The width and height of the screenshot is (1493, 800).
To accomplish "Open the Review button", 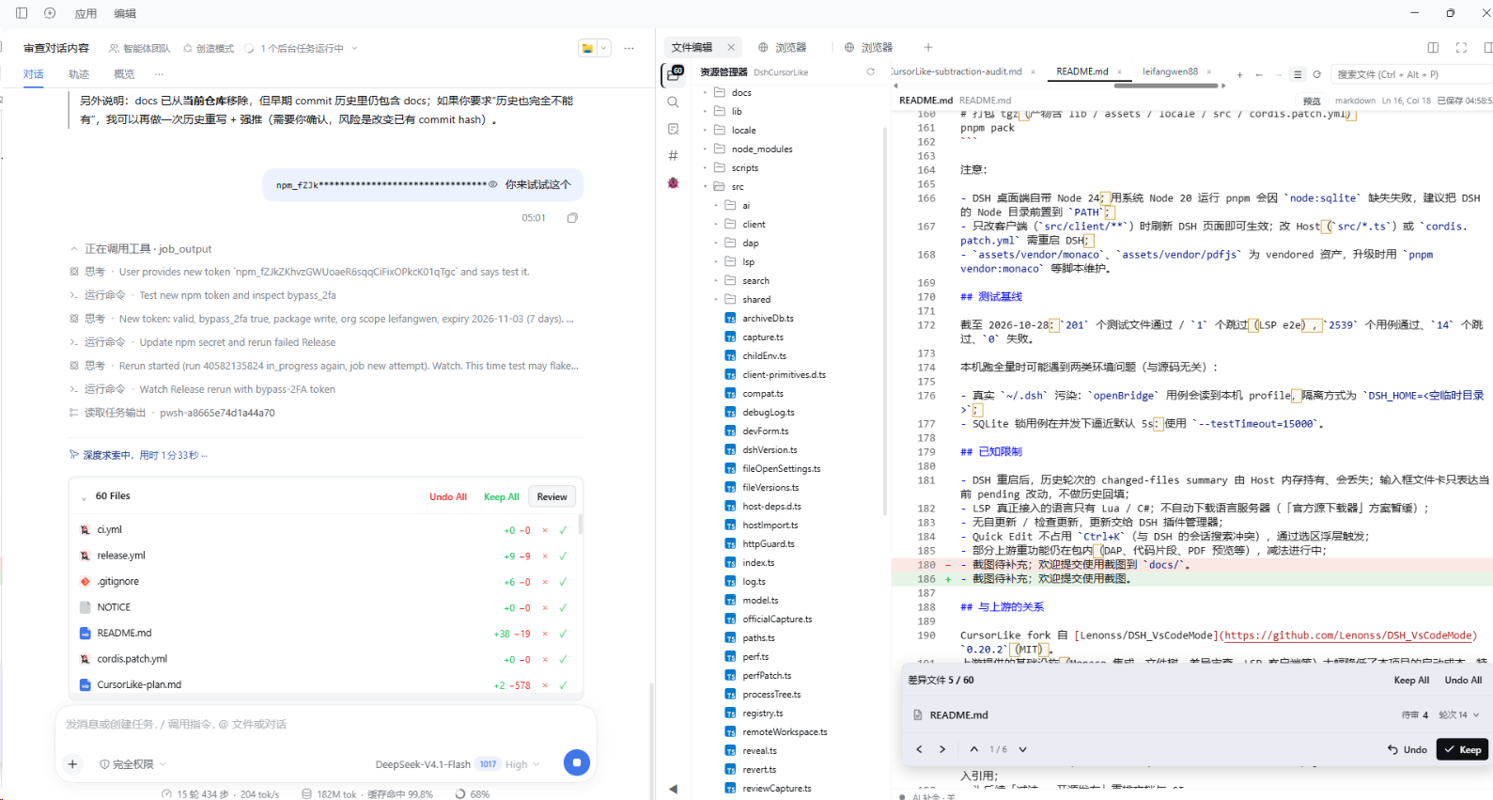I will (552, 496).
